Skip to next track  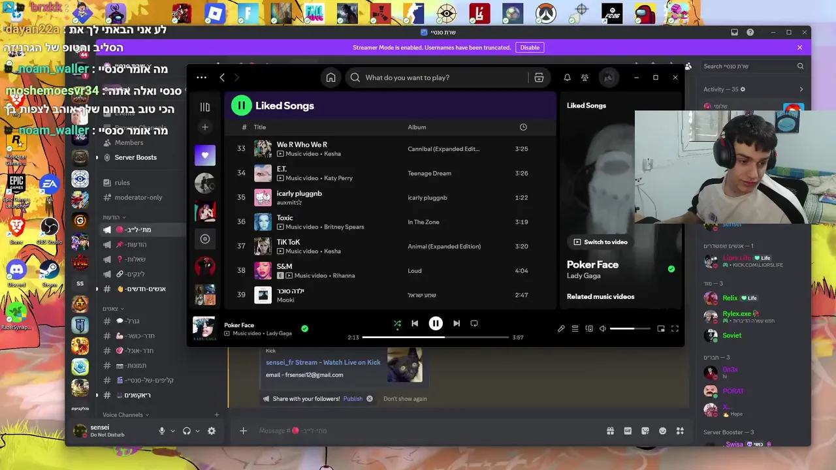point(457,323)
